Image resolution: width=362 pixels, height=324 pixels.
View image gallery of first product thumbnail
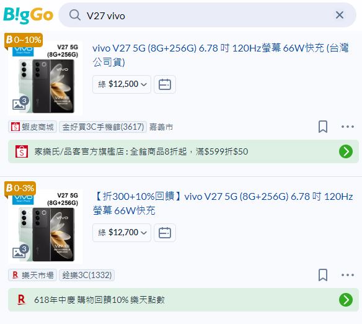pos(20,103)
